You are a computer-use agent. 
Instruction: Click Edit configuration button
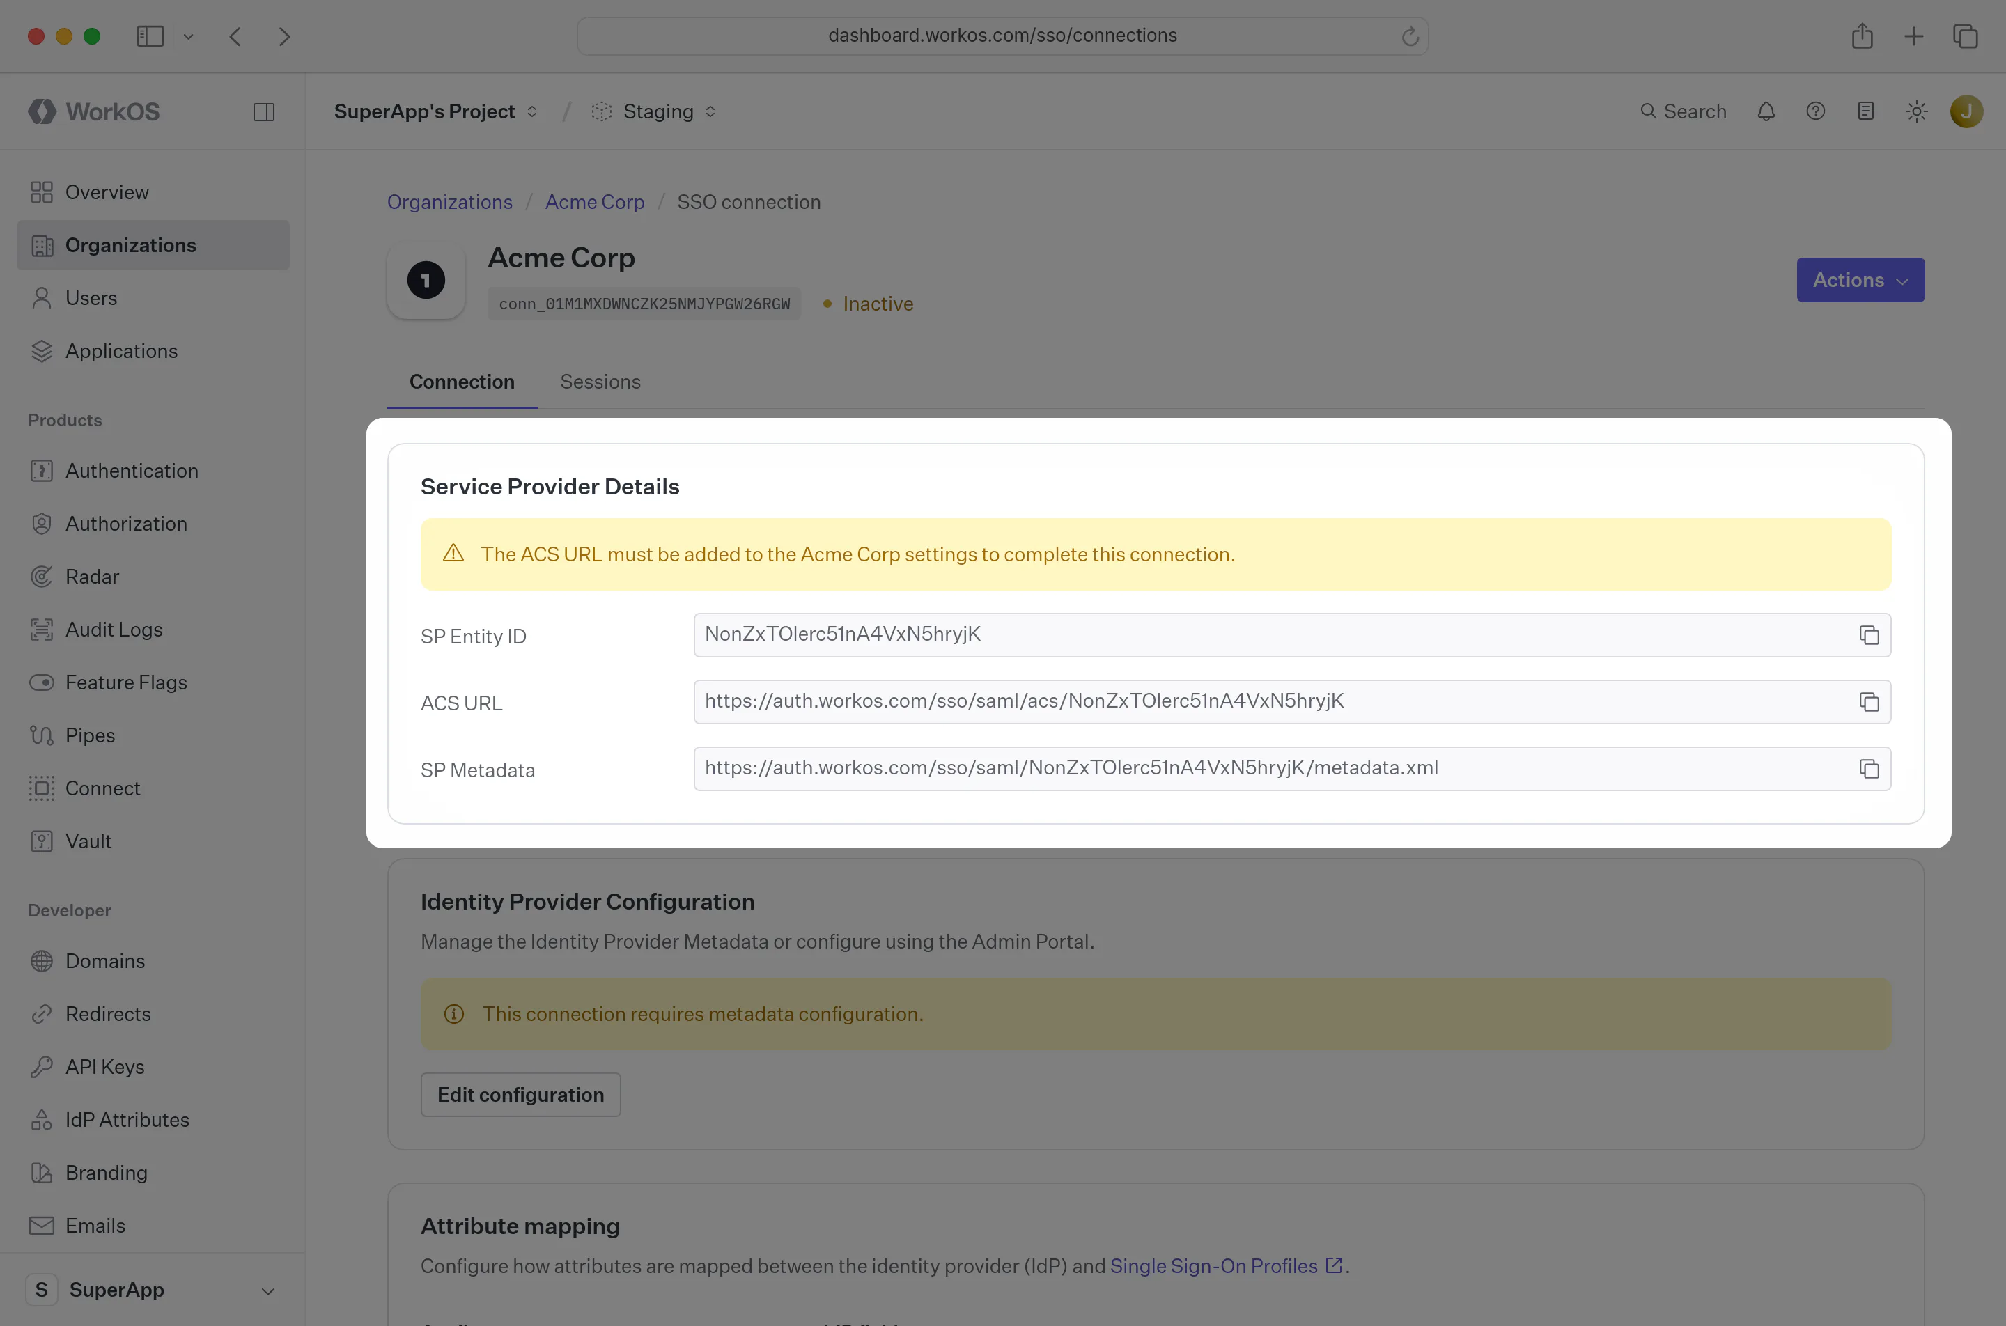(x=521, y=1095)
